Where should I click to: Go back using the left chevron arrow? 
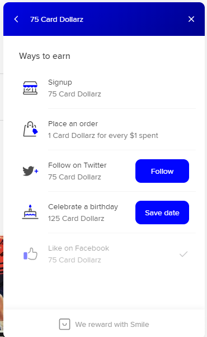coord(16,19)
